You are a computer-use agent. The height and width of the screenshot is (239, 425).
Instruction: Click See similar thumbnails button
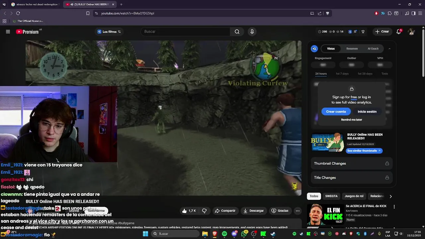(364, 151)
